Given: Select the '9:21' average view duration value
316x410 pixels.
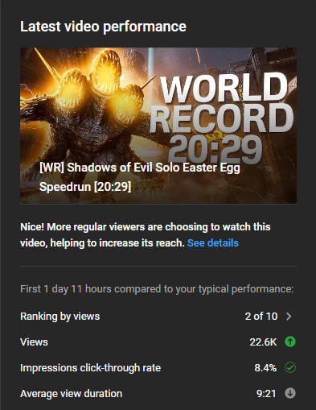Looking at the screenshot, I should pos(266,394).
